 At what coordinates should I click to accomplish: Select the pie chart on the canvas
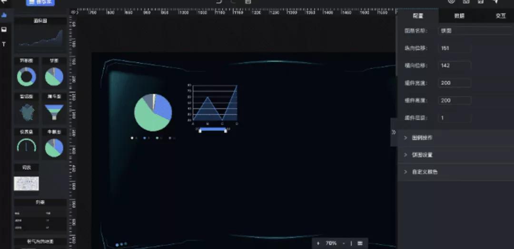click(x=153, y=112)
